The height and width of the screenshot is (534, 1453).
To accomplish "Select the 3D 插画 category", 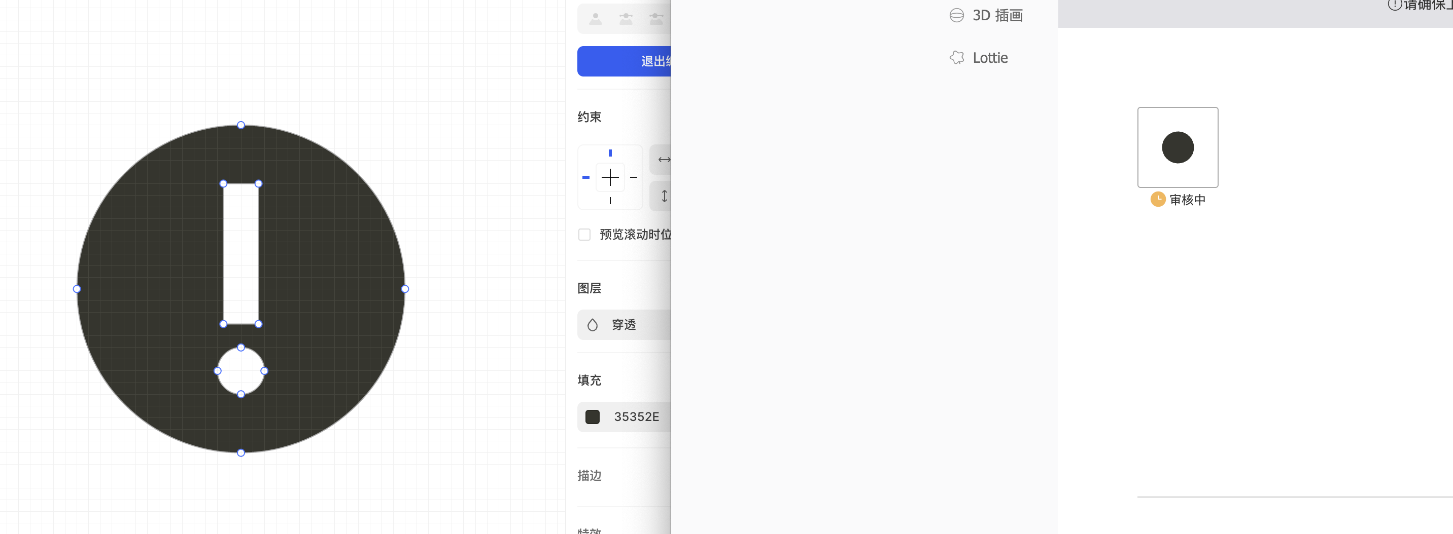I will point(998,15).
